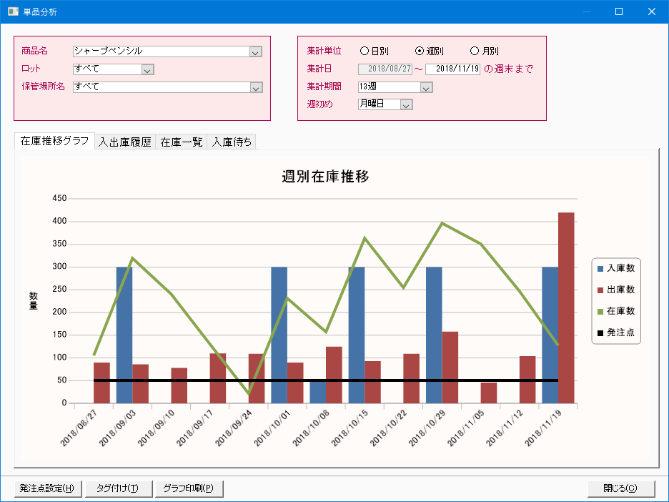Click the green 在庫数 legend swatch
The image size is (669, 502).
pyautogui.click(x=600, y=312)
